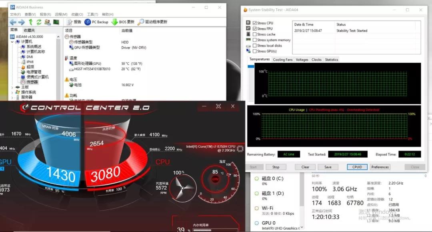The width and height of the screenshot is (432, 232).
Task: Click the Control Center 2.0 logo emblem
Action: coord(25,107)
